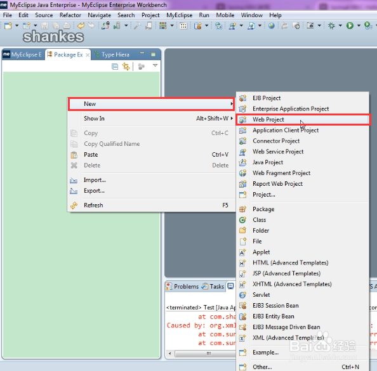Click Collapse All in Package Explorer
Screen dimensions: 377x371
115,67
